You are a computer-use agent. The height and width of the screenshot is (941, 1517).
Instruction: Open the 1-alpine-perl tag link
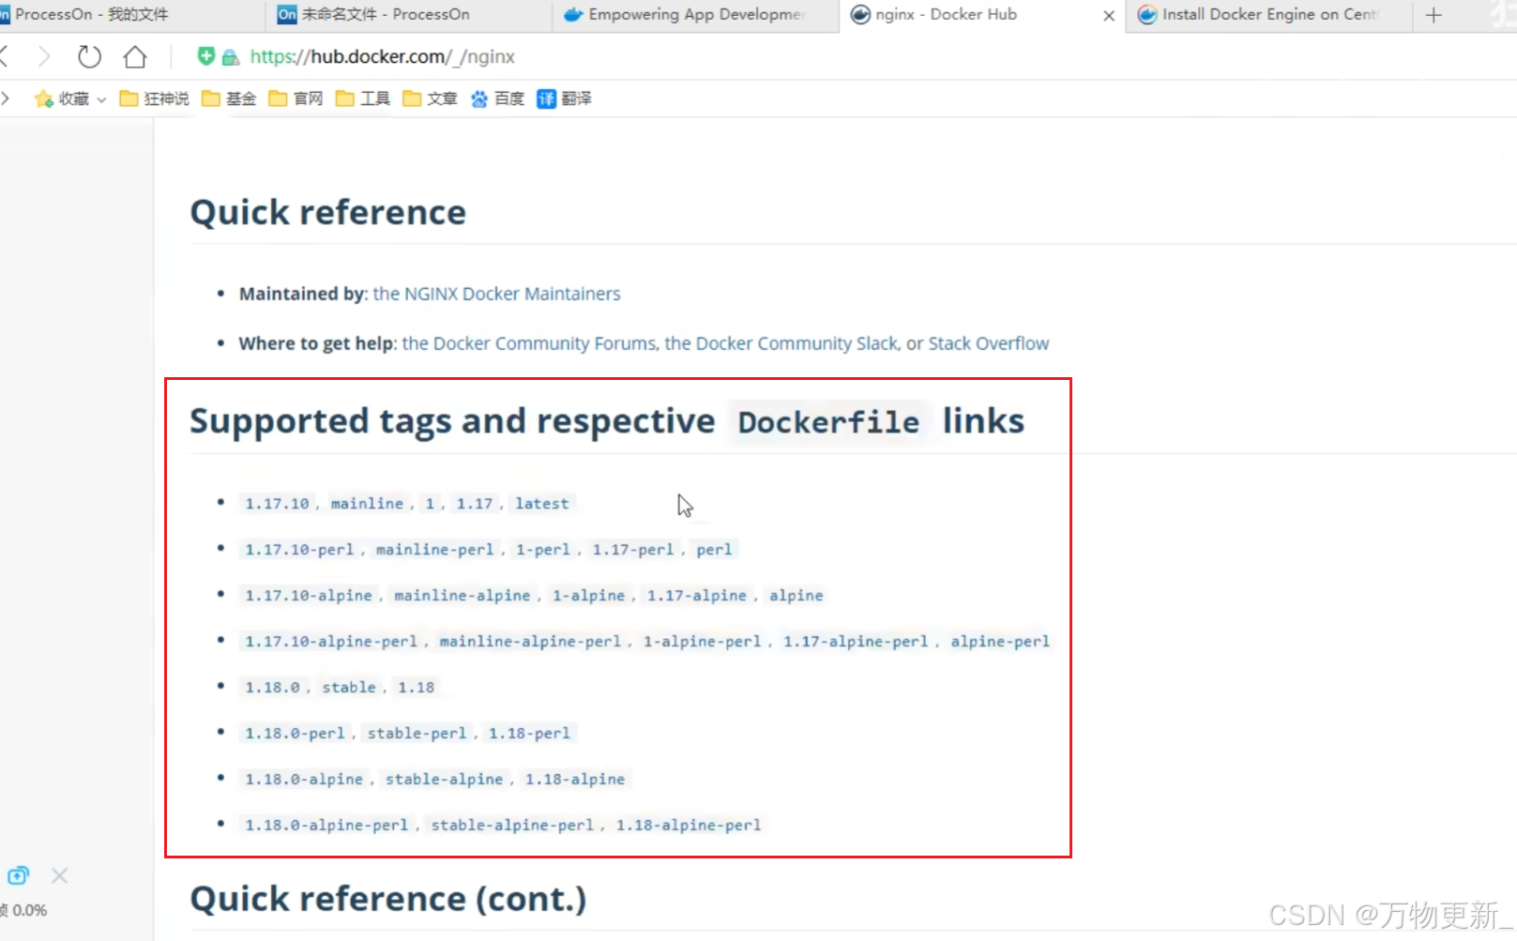point(702,642)
